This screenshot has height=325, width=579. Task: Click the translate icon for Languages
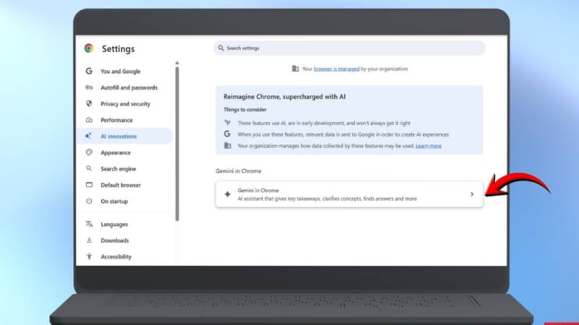tap(89, 224)
